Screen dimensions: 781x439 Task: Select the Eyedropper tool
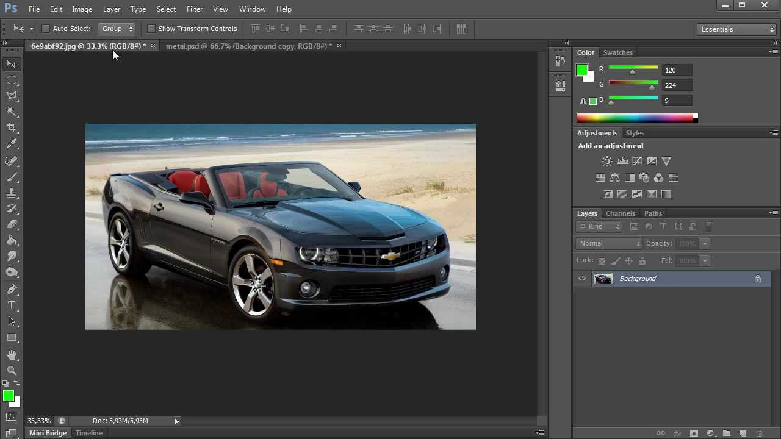[12, 144]
